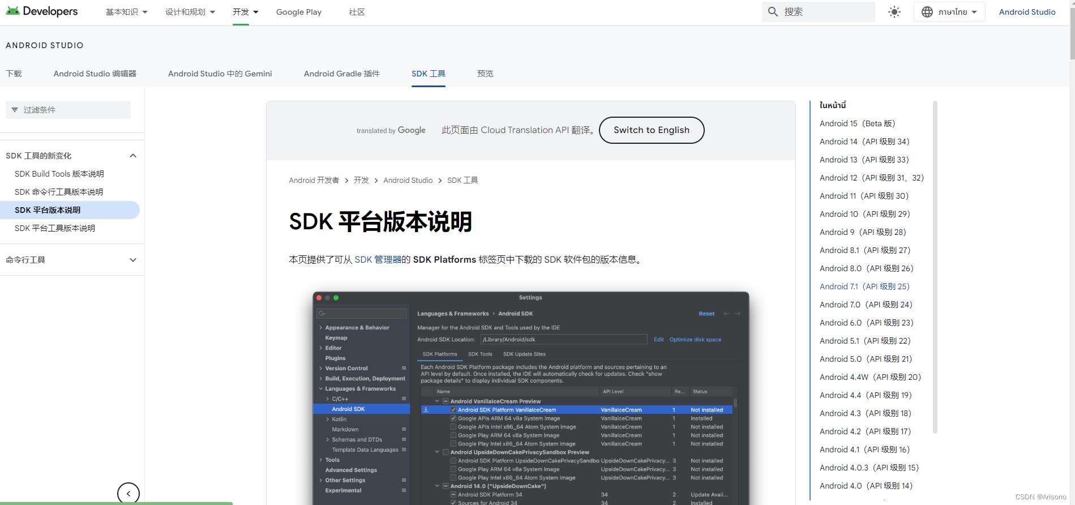Open the 开发 dropdown menu

246,12
